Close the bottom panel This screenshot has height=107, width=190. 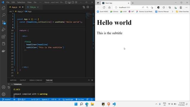[92, 80]
